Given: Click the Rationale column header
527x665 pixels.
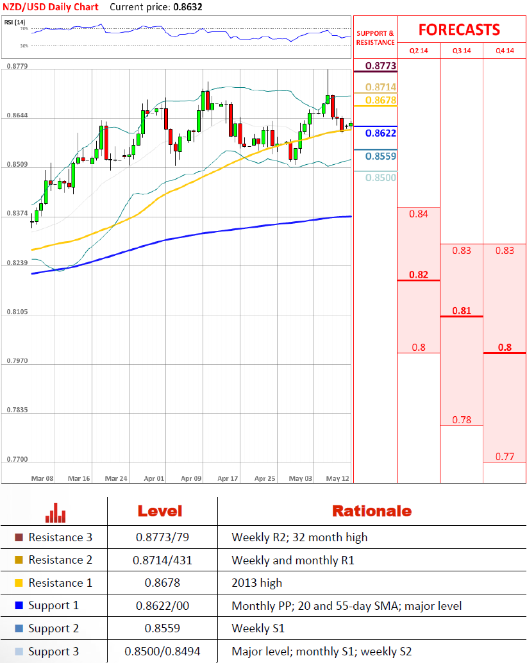Looking at the screenshot, I should pyautogui.click(x=372, y=511).
